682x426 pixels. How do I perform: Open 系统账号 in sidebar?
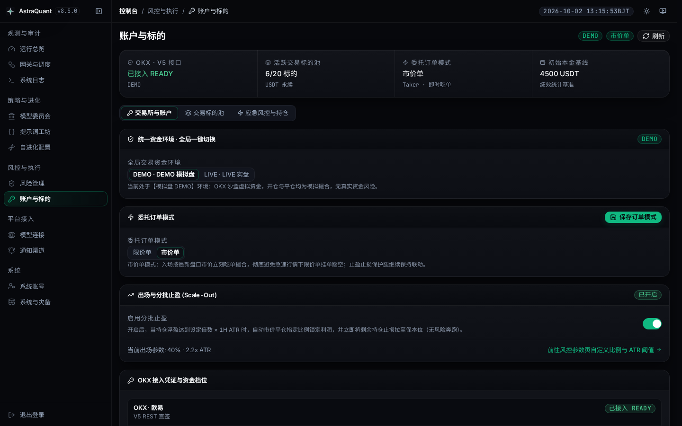point(55,286)
